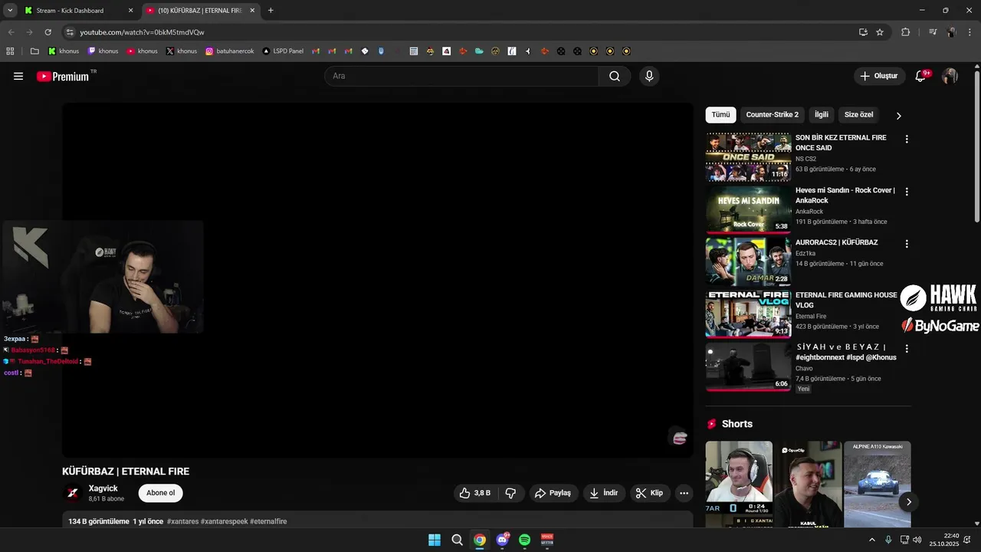Image resolution: width=981 pixels, height=552 pixels.
Task: Create a clip with Klip button
Action: tap(650, 493)
